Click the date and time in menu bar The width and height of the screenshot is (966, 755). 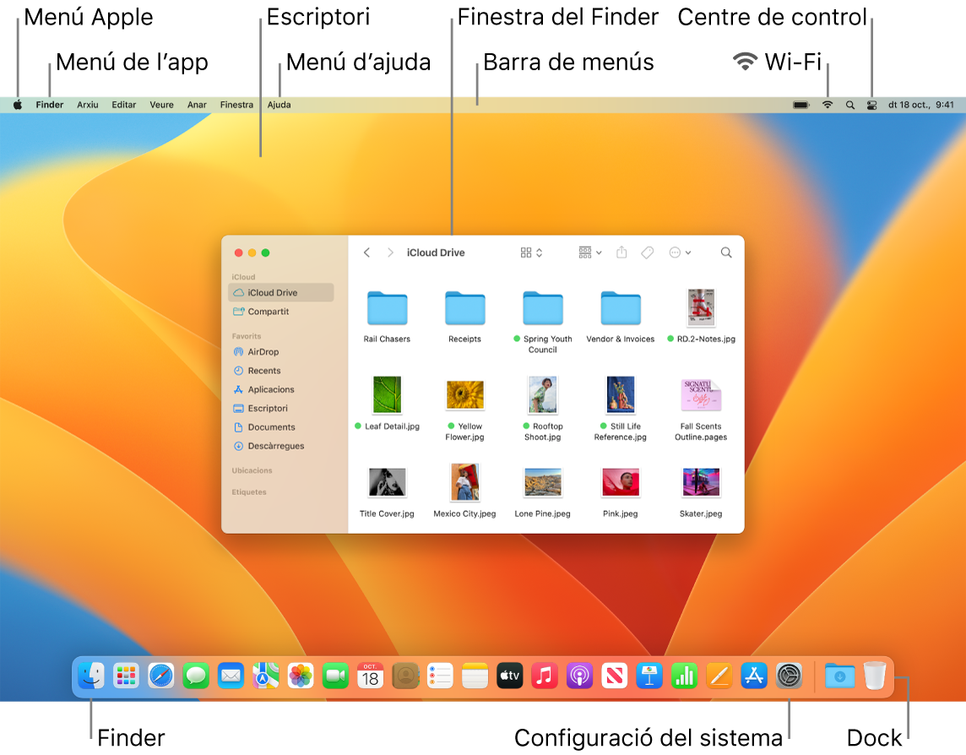click(920, 105)
